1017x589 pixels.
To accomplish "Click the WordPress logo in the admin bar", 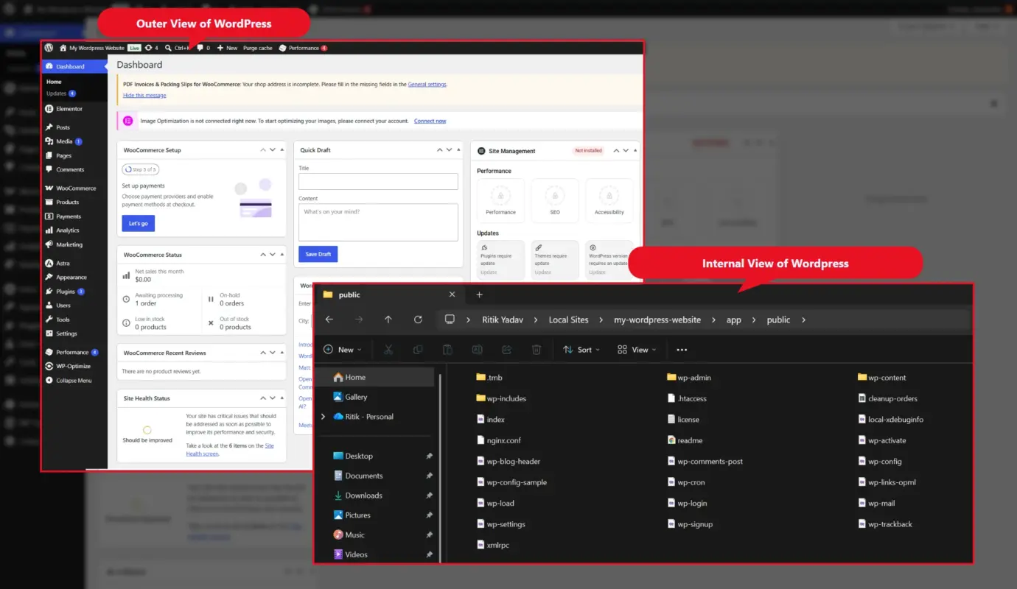I will pos(49,48).
